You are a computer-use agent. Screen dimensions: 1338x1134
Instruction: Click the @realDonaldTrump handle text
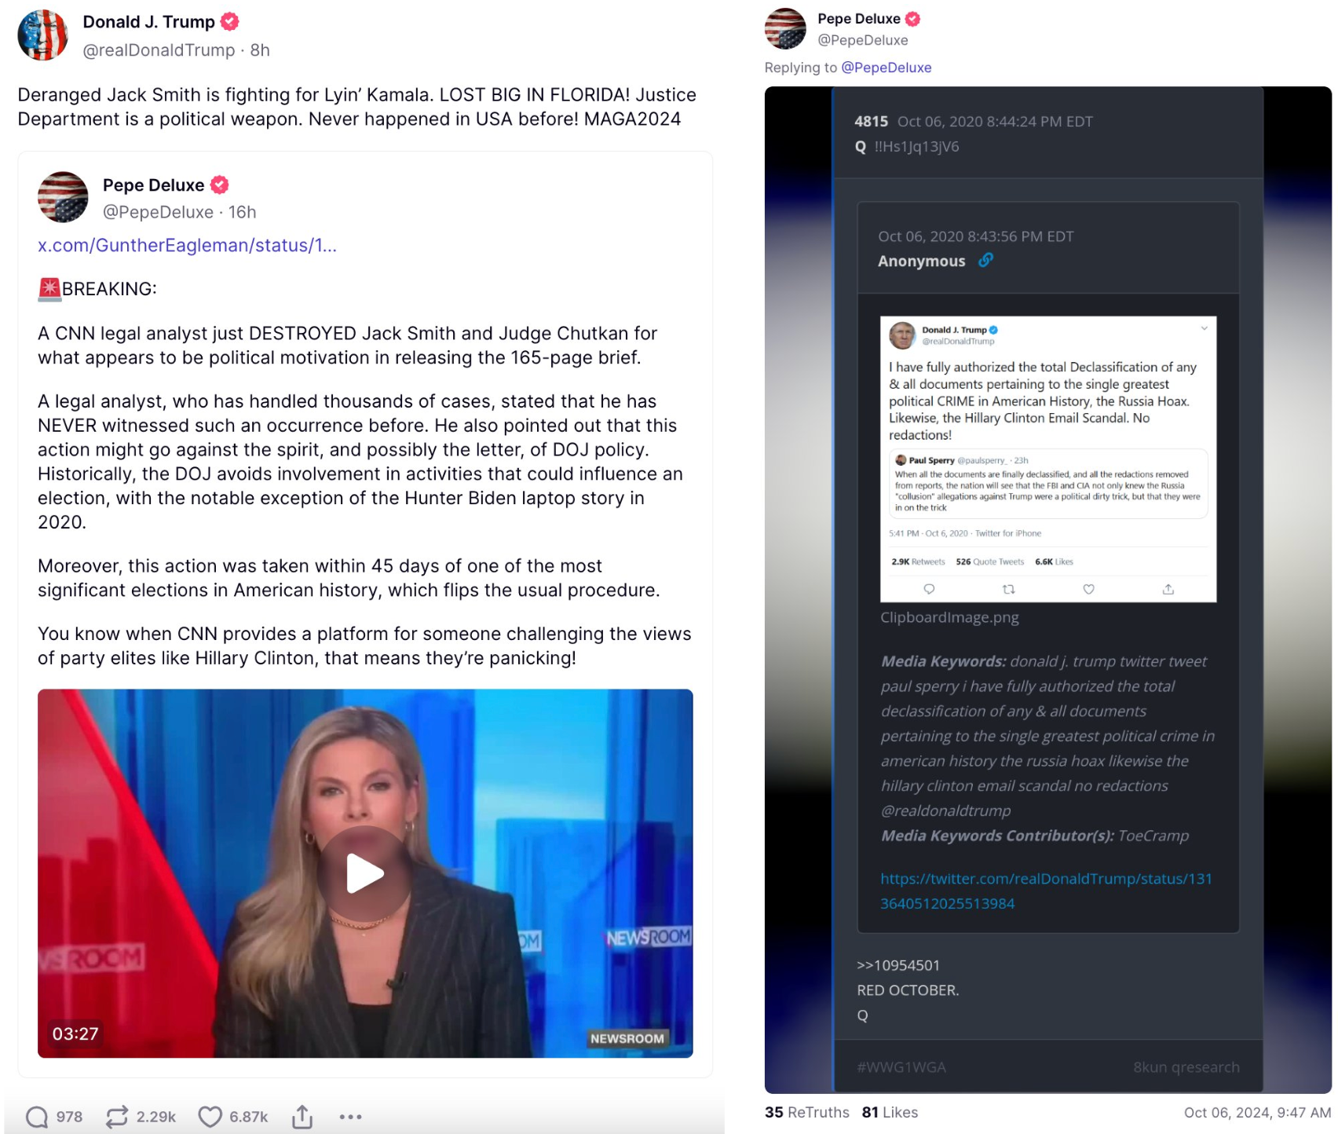[x=159, y=50]
